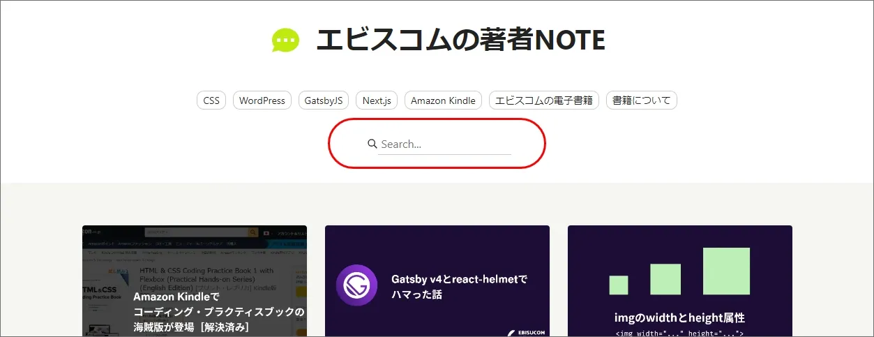The image size is (874, 337).
Task: Click the smallest green square graphic
Action: 619,285
